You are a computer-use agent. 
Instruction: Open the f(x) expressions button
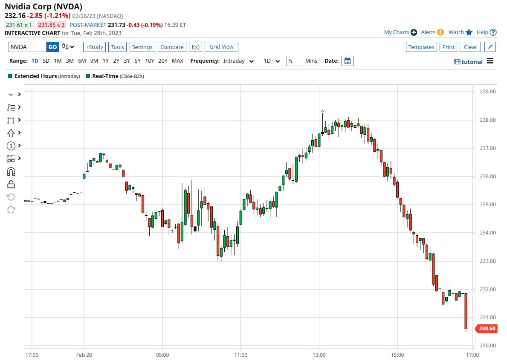point(195,47)
